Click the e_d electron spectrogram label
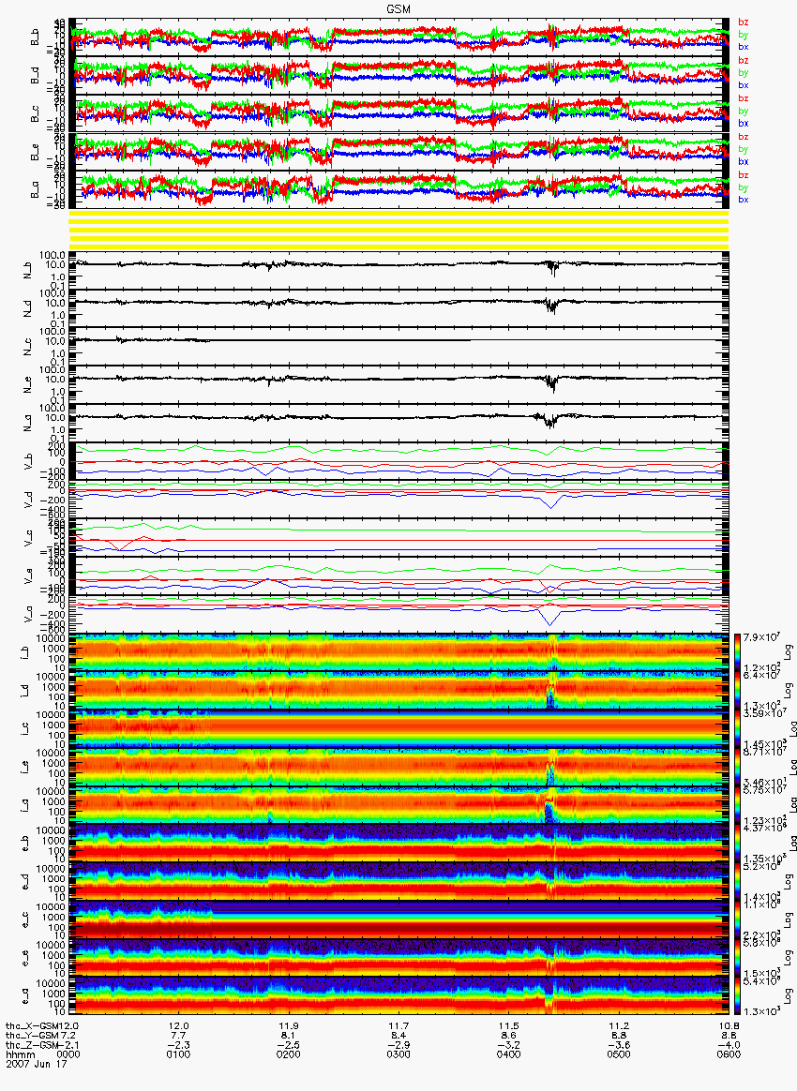This screenshot has height=1091, width=797. pos(25,882)
